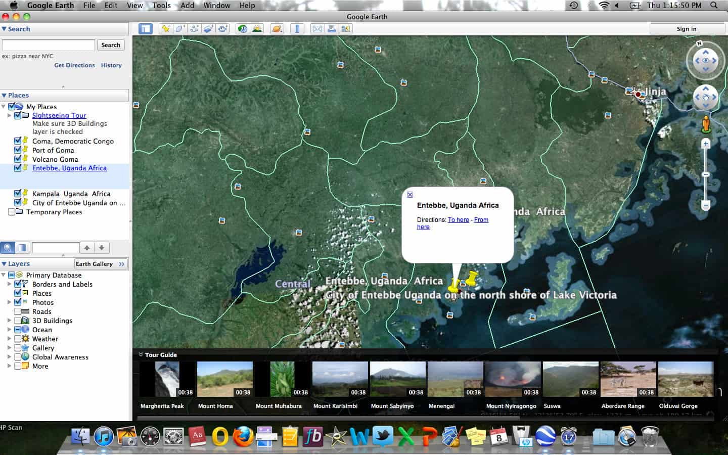Viewport: 728px width, 455px height.
Task: Click the Move joystick hand control
Action: (705, 97)
